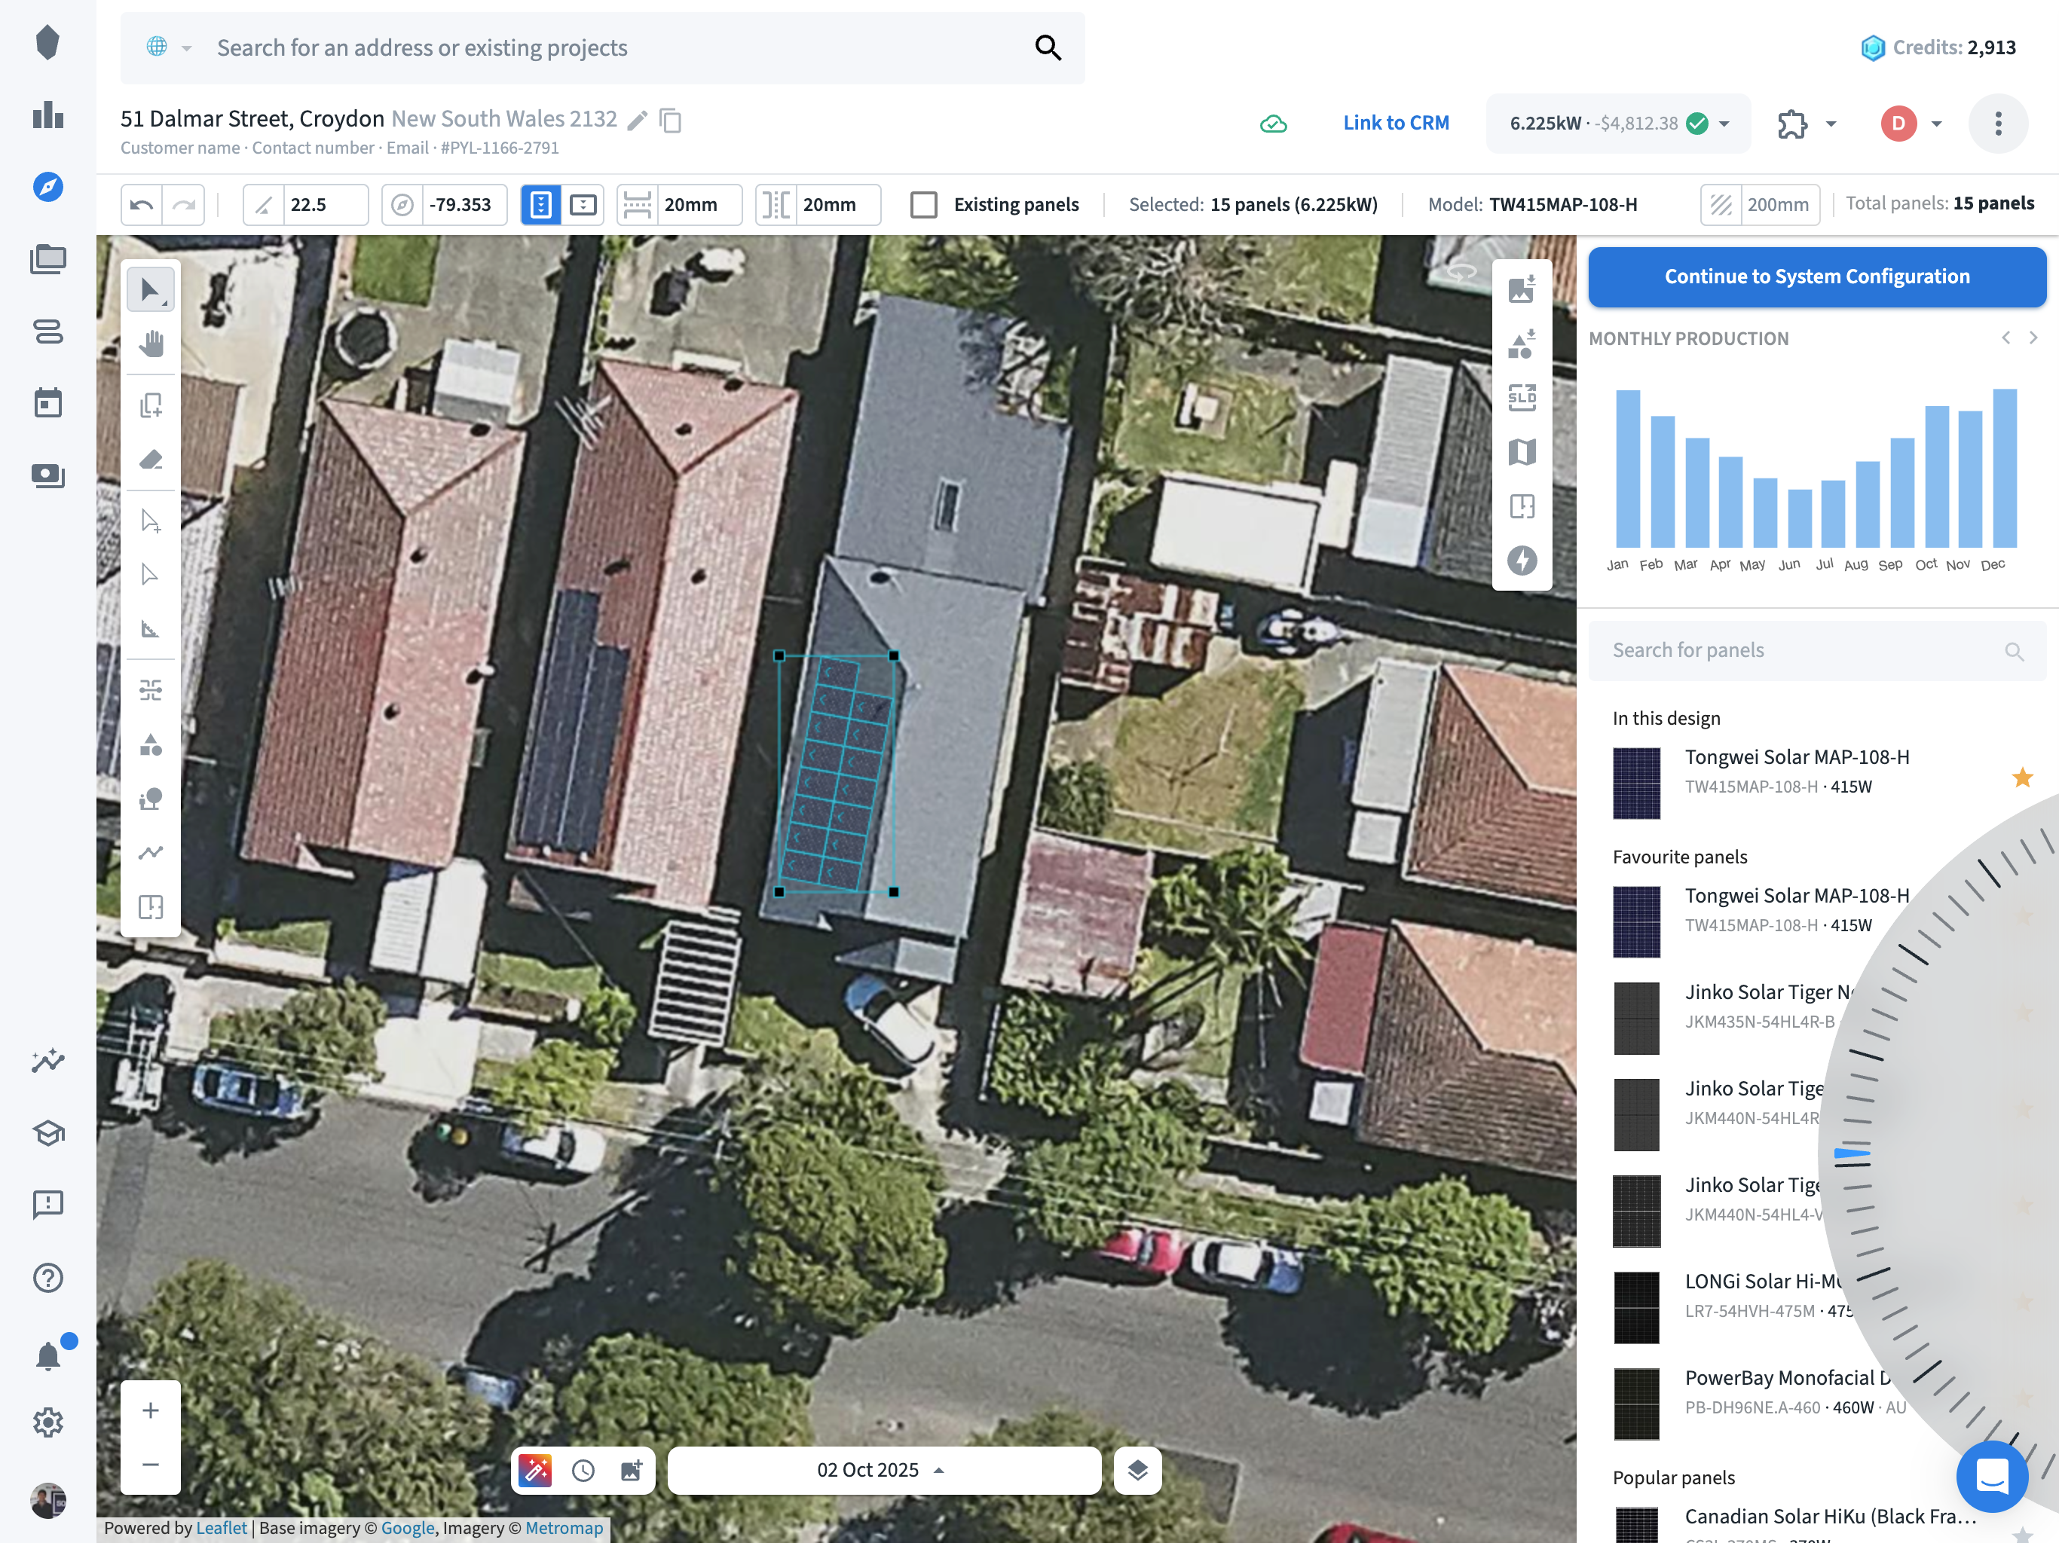Click the undo arrow icon
This screenshot has height=1543, width=2059.
pos(142,205)
